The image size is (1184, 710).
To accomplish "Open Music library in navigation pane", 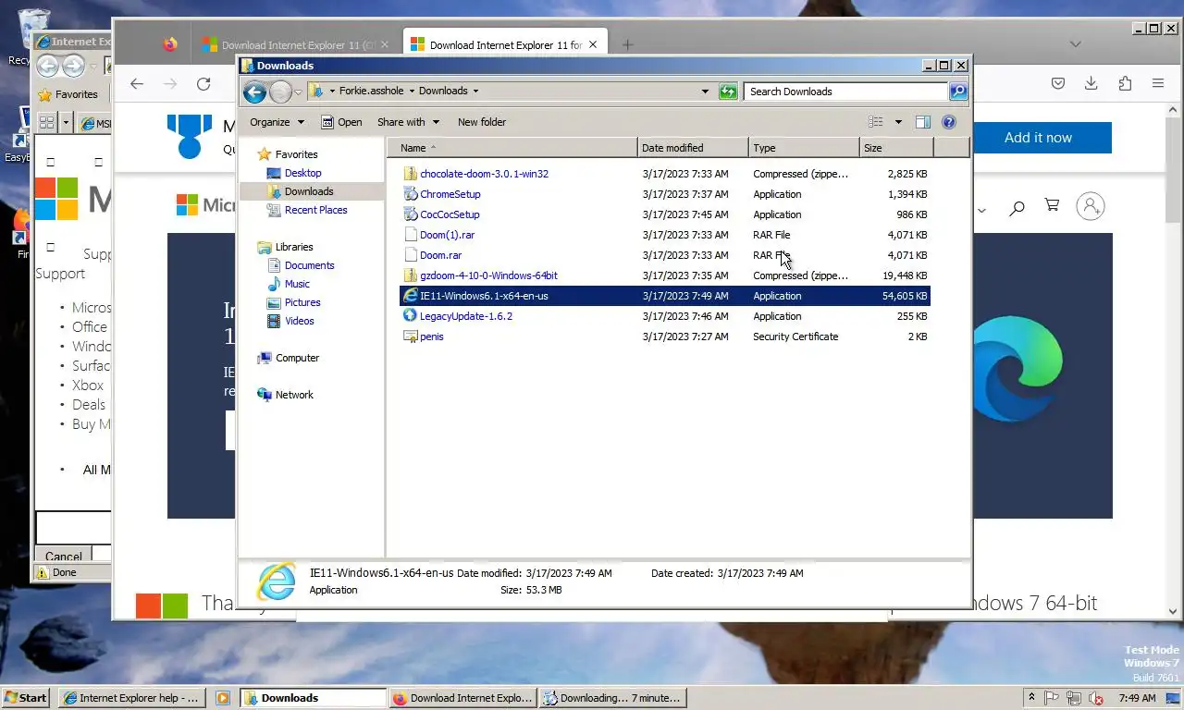I will click(297, 284).
